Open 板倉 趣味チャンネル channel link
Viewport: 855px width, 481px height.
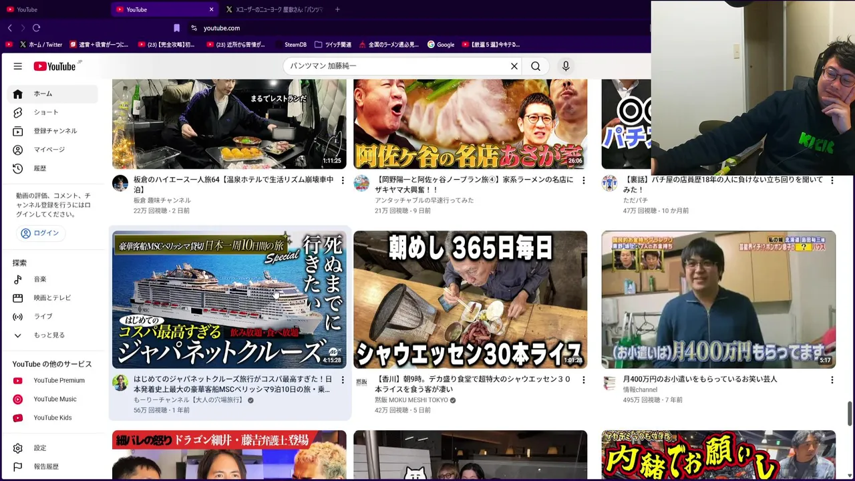(x=162, y=200)
